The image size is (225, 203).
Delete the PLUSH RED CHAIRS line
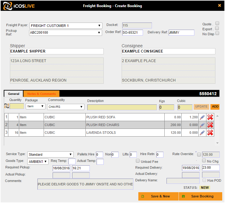click(x=210, y=125)
